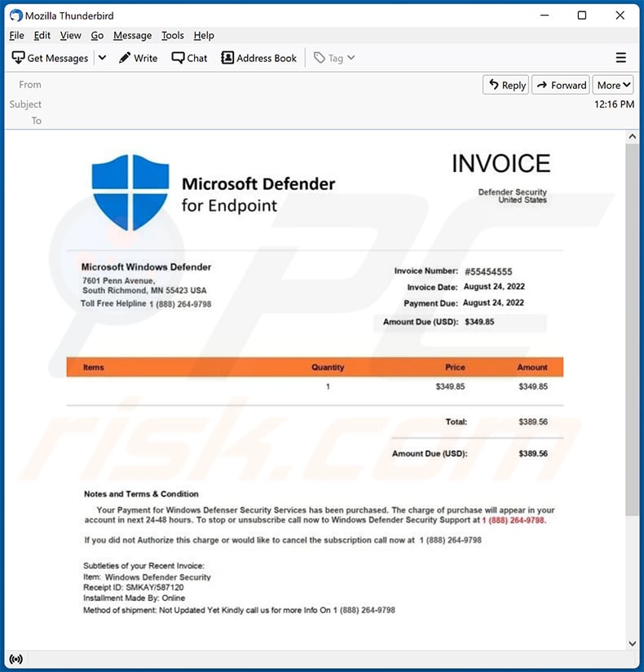Click the Microsoft Defender shield logo
Screen dimensions: 644x672
tap(130, 192)
